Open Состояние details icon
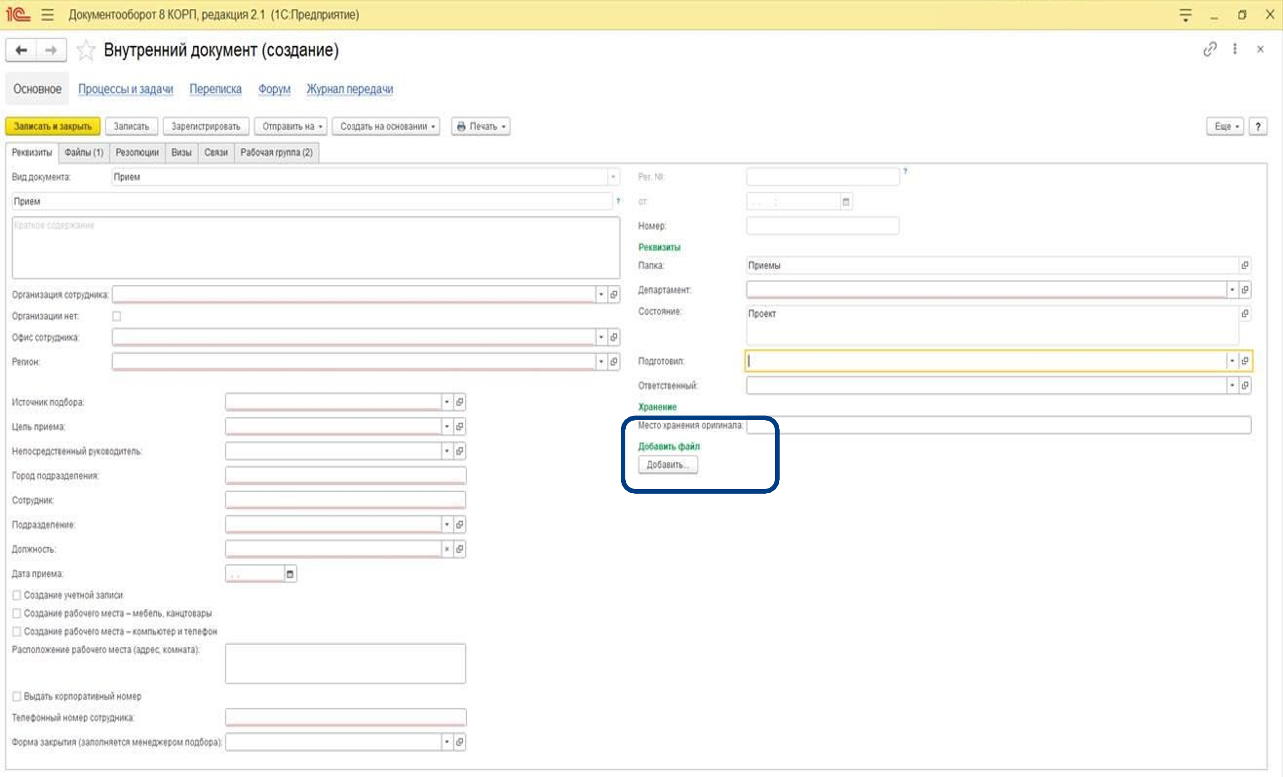This screenshot has width=1283, height=777. [x=1245, y=313]
